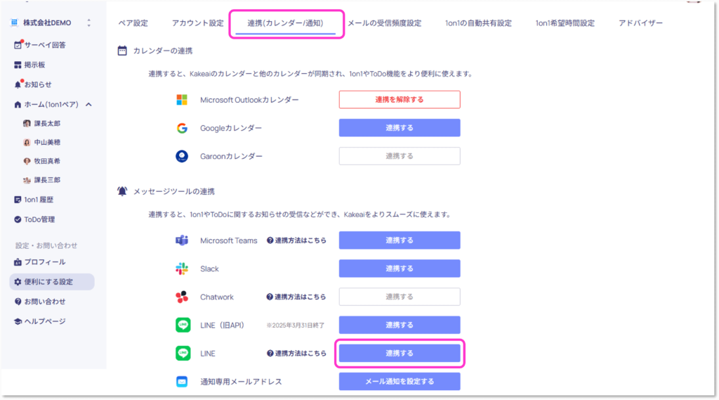Click the ToDo管理 checkmark icon
Viewport: 719px width, 400px height.
(x=18, y=219)
